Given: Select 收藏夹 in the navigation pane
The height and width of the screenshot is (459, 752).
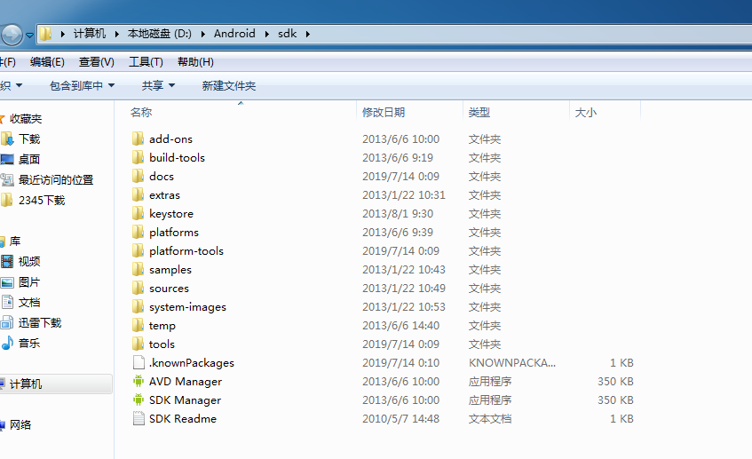Looking at the screenshot, I should (26, 118).
